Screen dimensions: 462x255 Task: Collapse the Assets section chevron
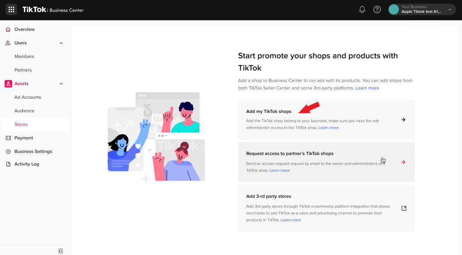61,84
